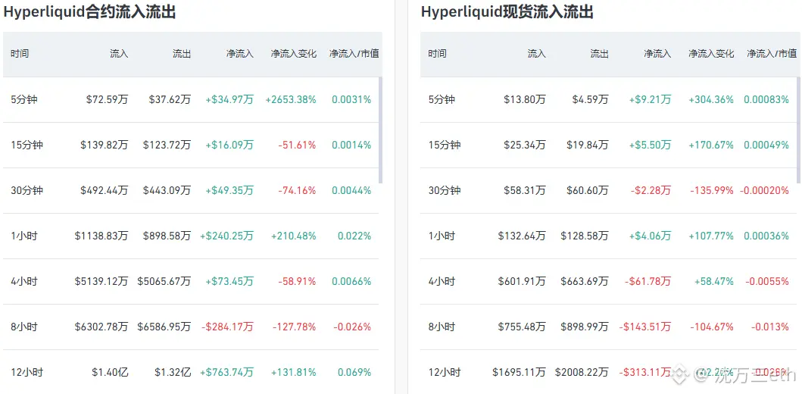The image size is (802, 394).
Task: Click the $13.80万 inflow cell
Action: (x=525, y=100)
